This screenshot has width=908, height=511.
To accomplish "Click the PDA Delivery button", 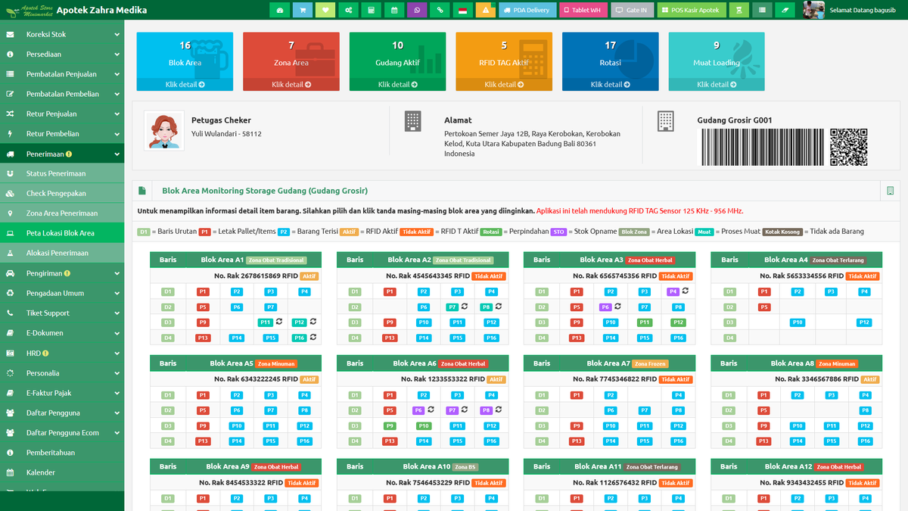I will click(x=527, y=10).
